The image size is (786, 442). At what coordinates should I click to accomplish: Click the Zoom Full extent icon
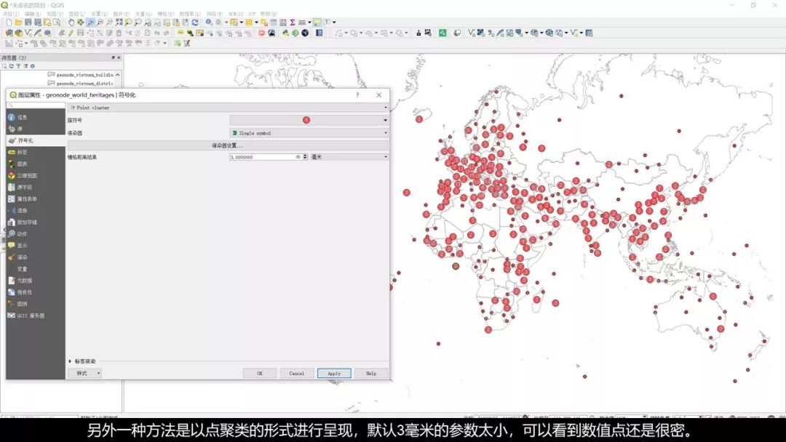[x=119, y=23]
